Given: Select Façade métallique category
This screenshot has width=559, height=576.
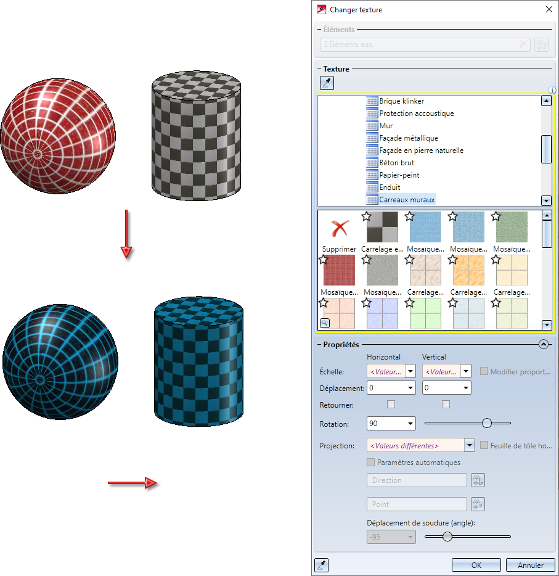Looking at the screenshot, I should tap(409, 138).
